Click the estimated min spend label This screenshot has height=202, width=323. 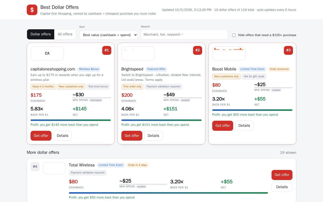coord(96,100)
